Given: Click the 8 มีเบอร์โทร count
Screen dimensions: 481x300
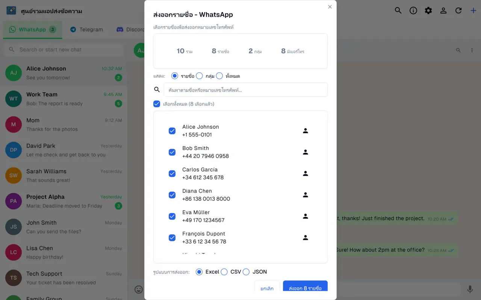Looking at the screenshot, I should click(293, 51).
